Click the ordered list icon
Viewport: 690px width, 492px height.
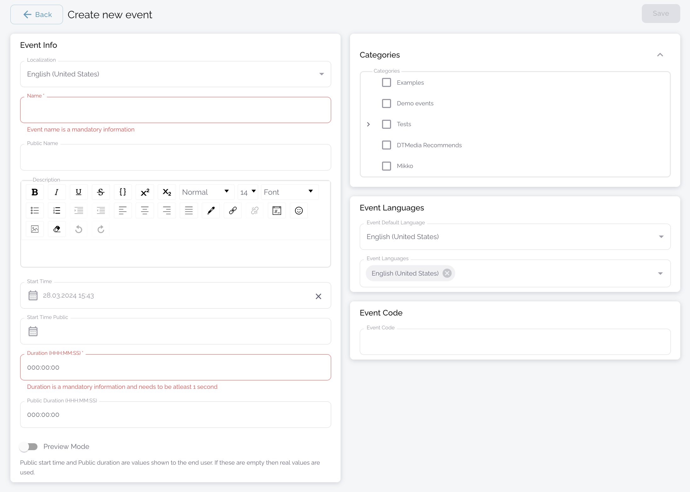tap(57, 210)
